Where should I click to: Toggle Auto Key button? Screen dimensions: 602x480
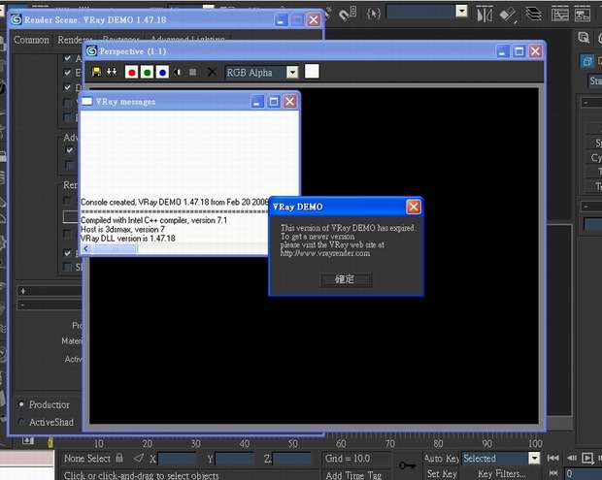click(442, 458)
